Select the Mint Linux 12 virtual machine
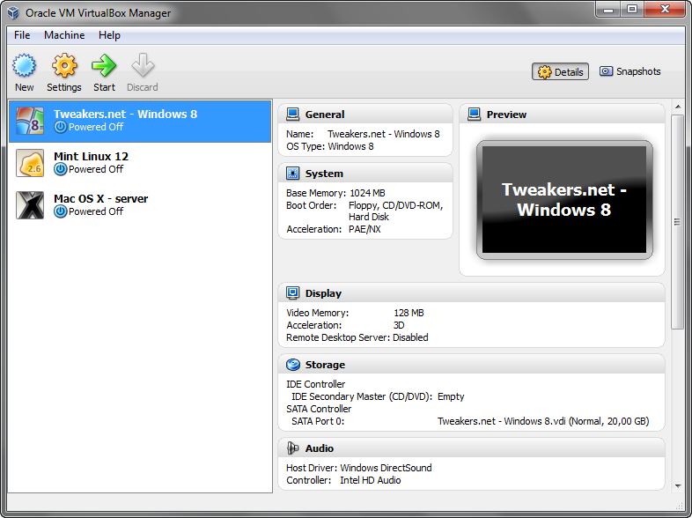The width and height of the screenshot is (692, 518). pos(140,163)
